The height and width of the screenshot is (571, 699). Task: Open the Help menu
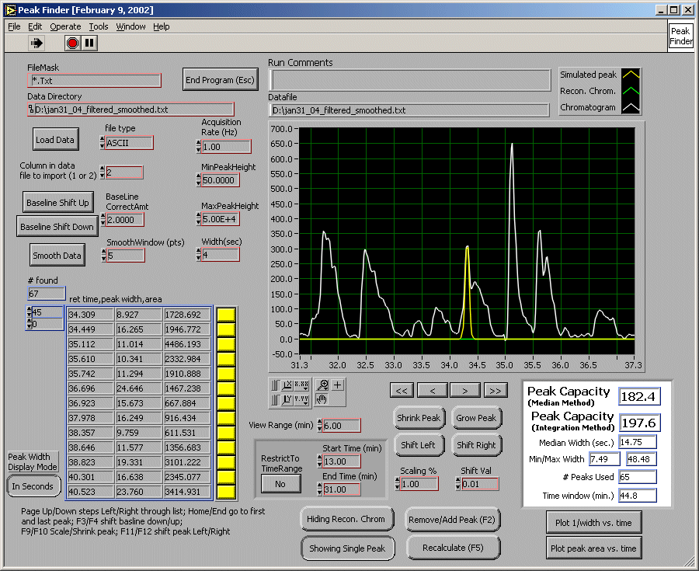tap(162, 26)
